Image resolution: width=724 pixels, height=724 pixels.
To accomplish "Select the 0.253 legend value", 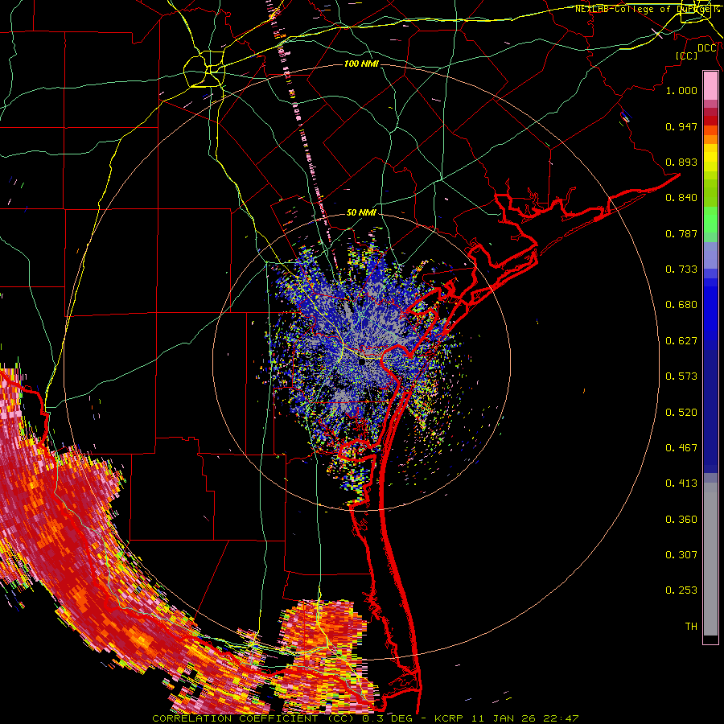I will pos(681,590).
